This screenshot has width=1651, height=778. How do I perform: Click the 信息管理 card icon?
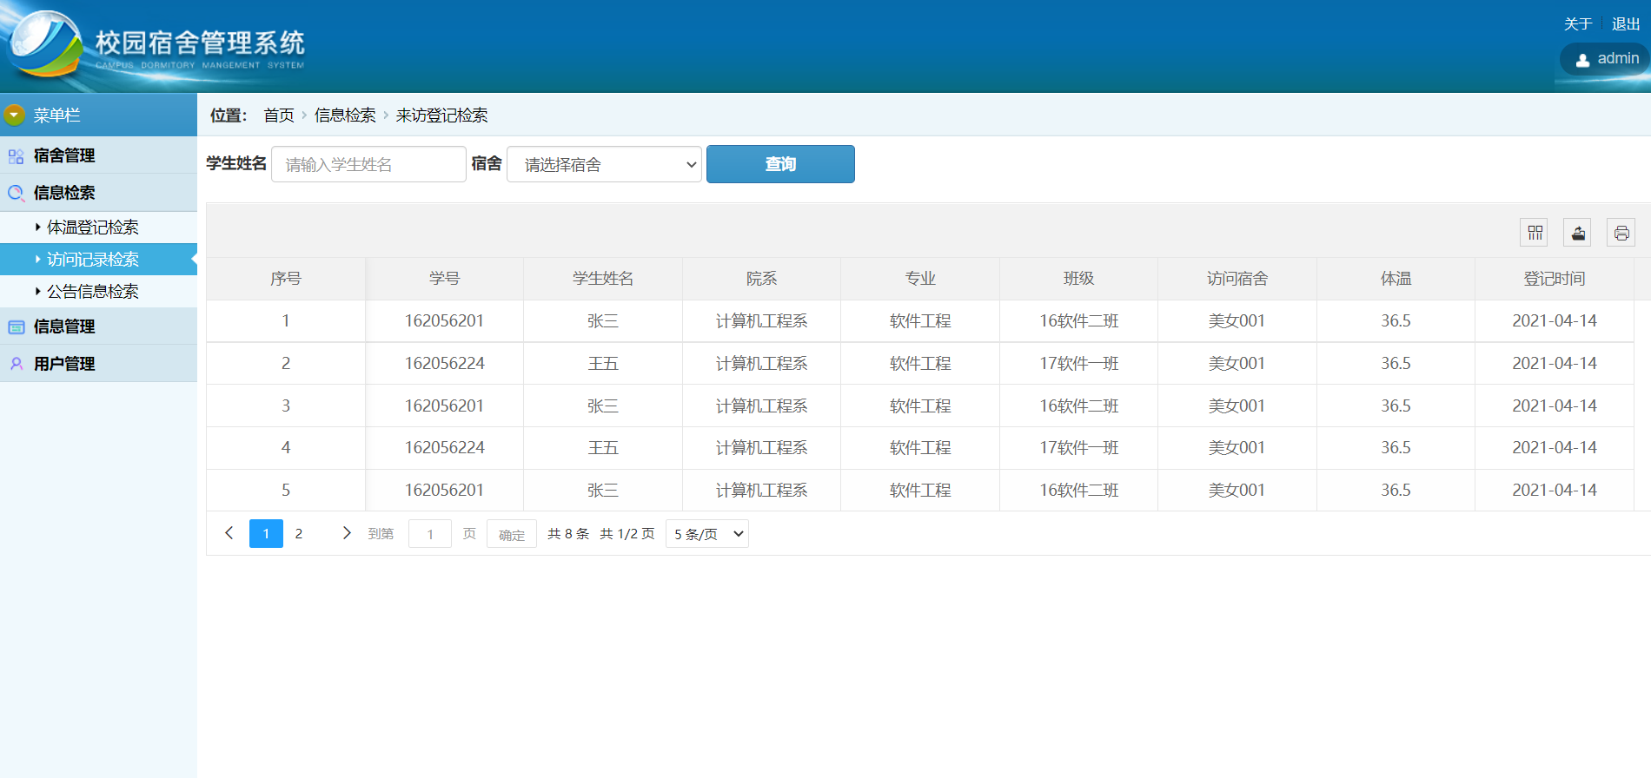click(16, 327)
